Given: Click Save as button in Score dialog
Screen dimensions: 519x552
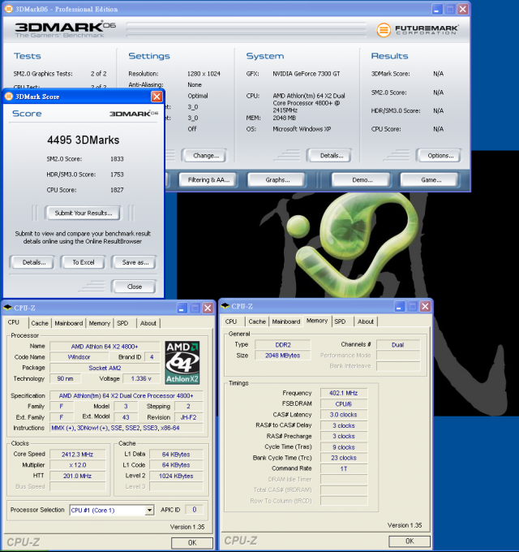Looking at the screenshot, I should [x=135, y=262].
